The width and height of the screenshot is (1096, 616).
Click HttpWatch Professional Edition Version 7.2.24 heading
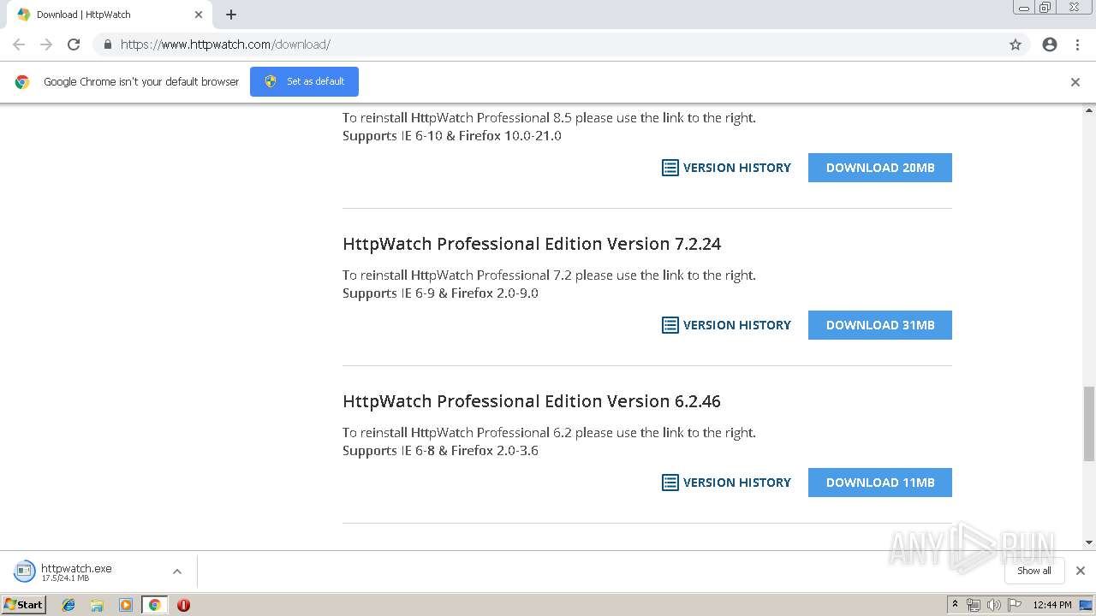[532, 244]
